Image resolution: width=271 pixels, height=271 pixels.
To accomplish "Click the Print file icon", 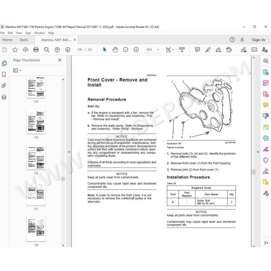I will click(x=36, y=50).
